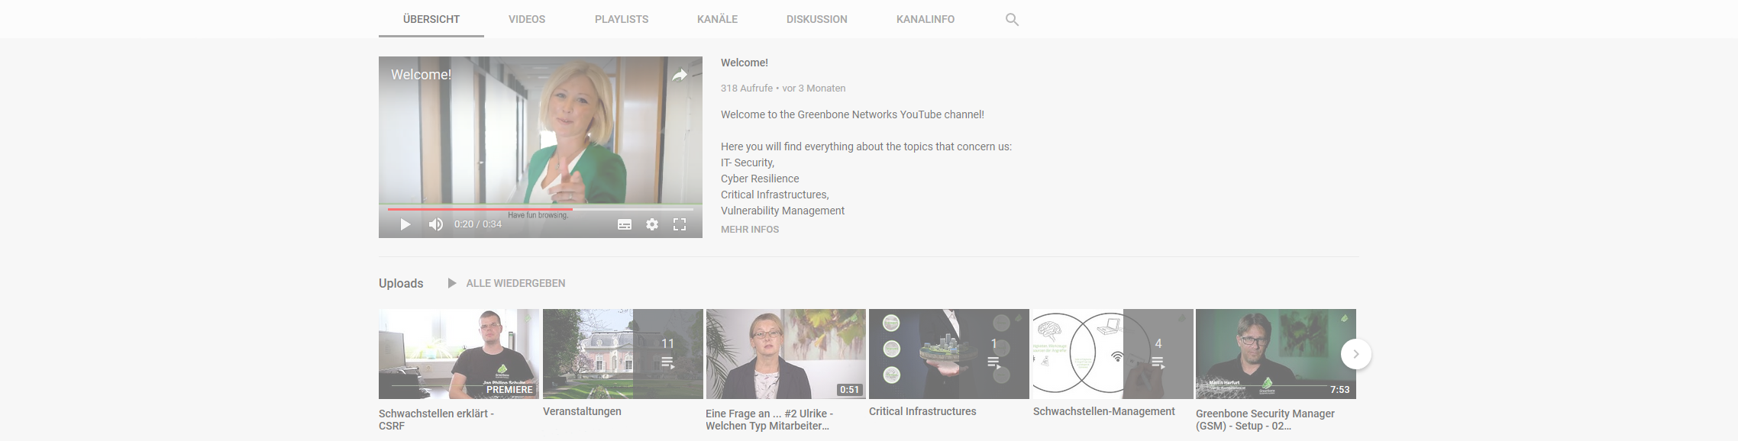Image resolution: width=1738 pixels, height=441 pixels.
Task: Click the red video progress bar
Action: [x=481, y=209]
